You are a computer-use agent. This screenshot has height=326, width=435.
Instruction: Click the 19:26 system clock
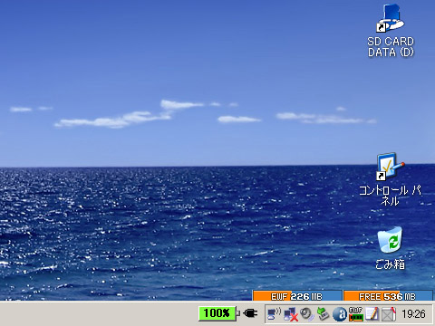point(413,314)
